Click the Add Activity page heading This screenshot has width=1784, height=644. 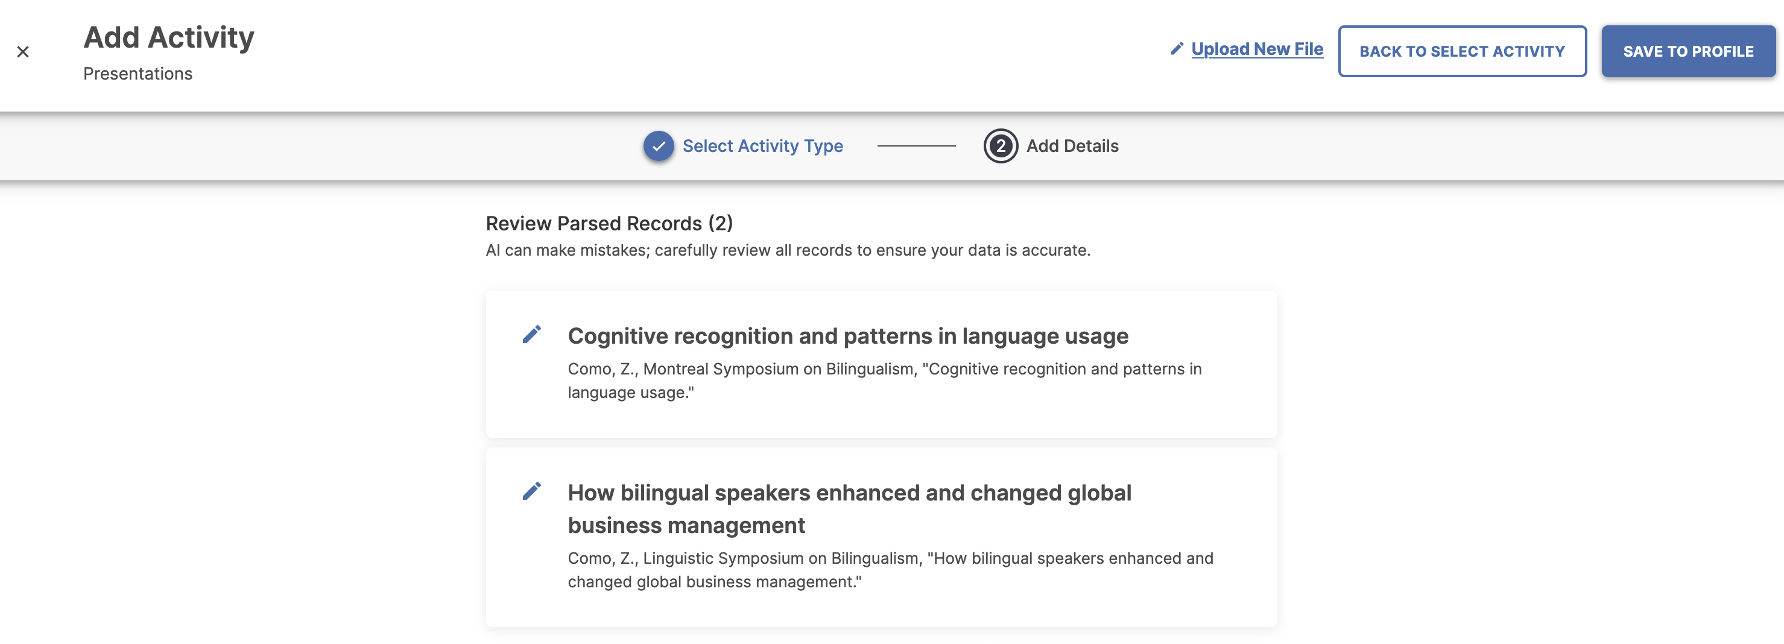tap(169, 37)
